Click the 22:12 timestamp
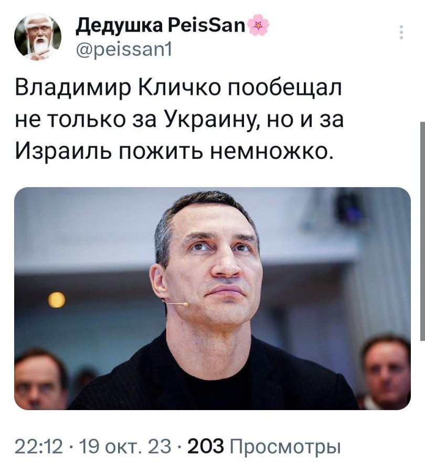The height and width of the screenshot is (462, 425). tap(39, 446)
